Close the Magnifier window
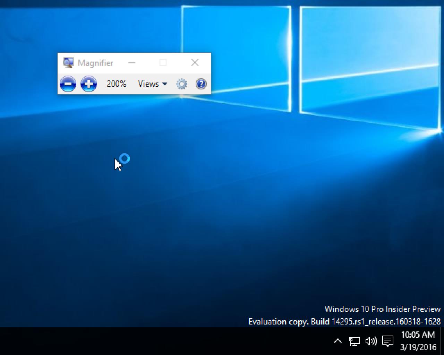 pos(195,62)
